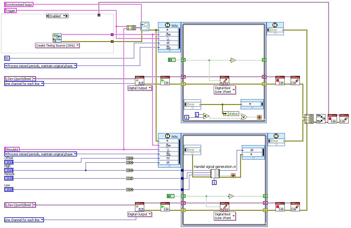Toggle the True constant beside upper loop

[x=171, y=60]
